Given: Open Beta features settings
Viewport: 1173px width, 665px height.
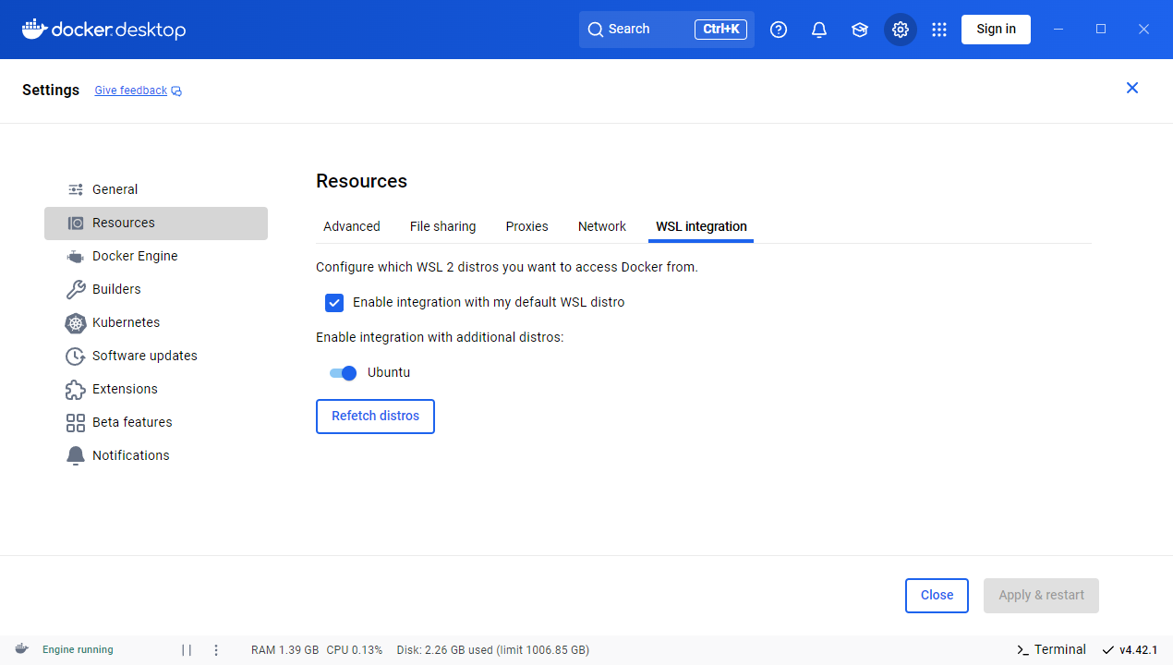Looking at the screenshot, I should point(156,422).
